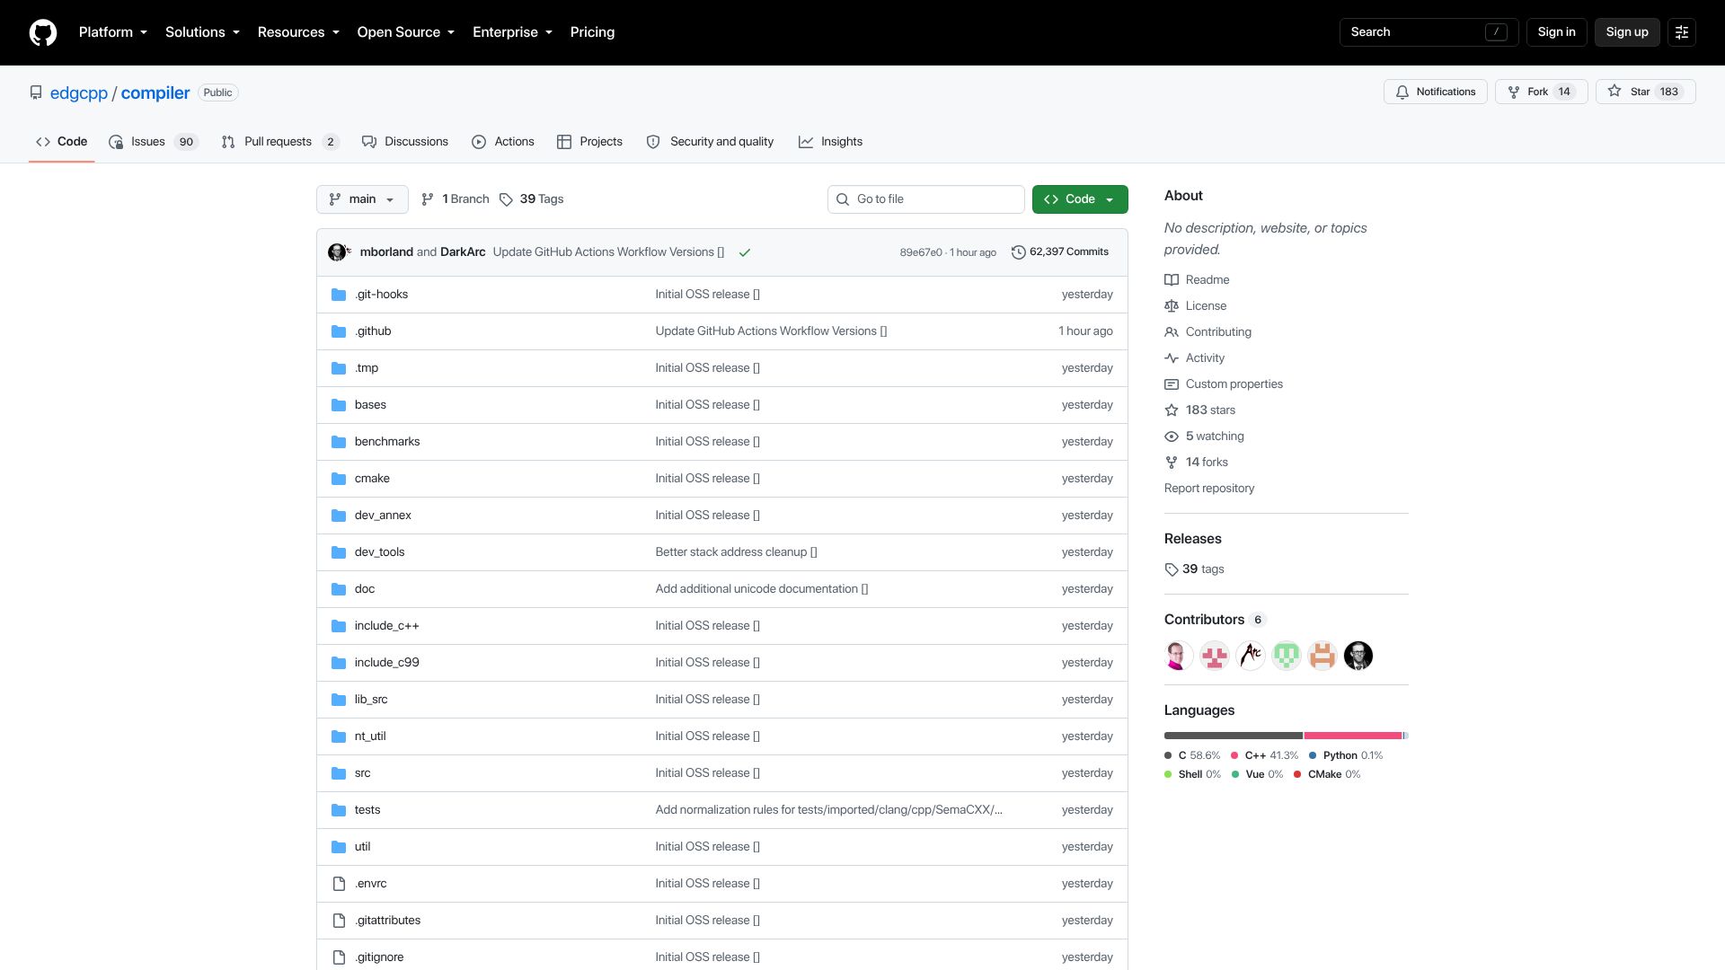Click the .envrc file icon

click(339, 884)
